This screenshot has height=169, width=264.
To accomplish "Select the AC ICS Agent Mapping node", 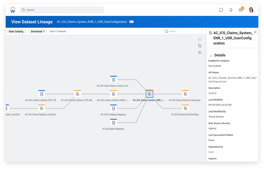I will [x=114, y=122].
